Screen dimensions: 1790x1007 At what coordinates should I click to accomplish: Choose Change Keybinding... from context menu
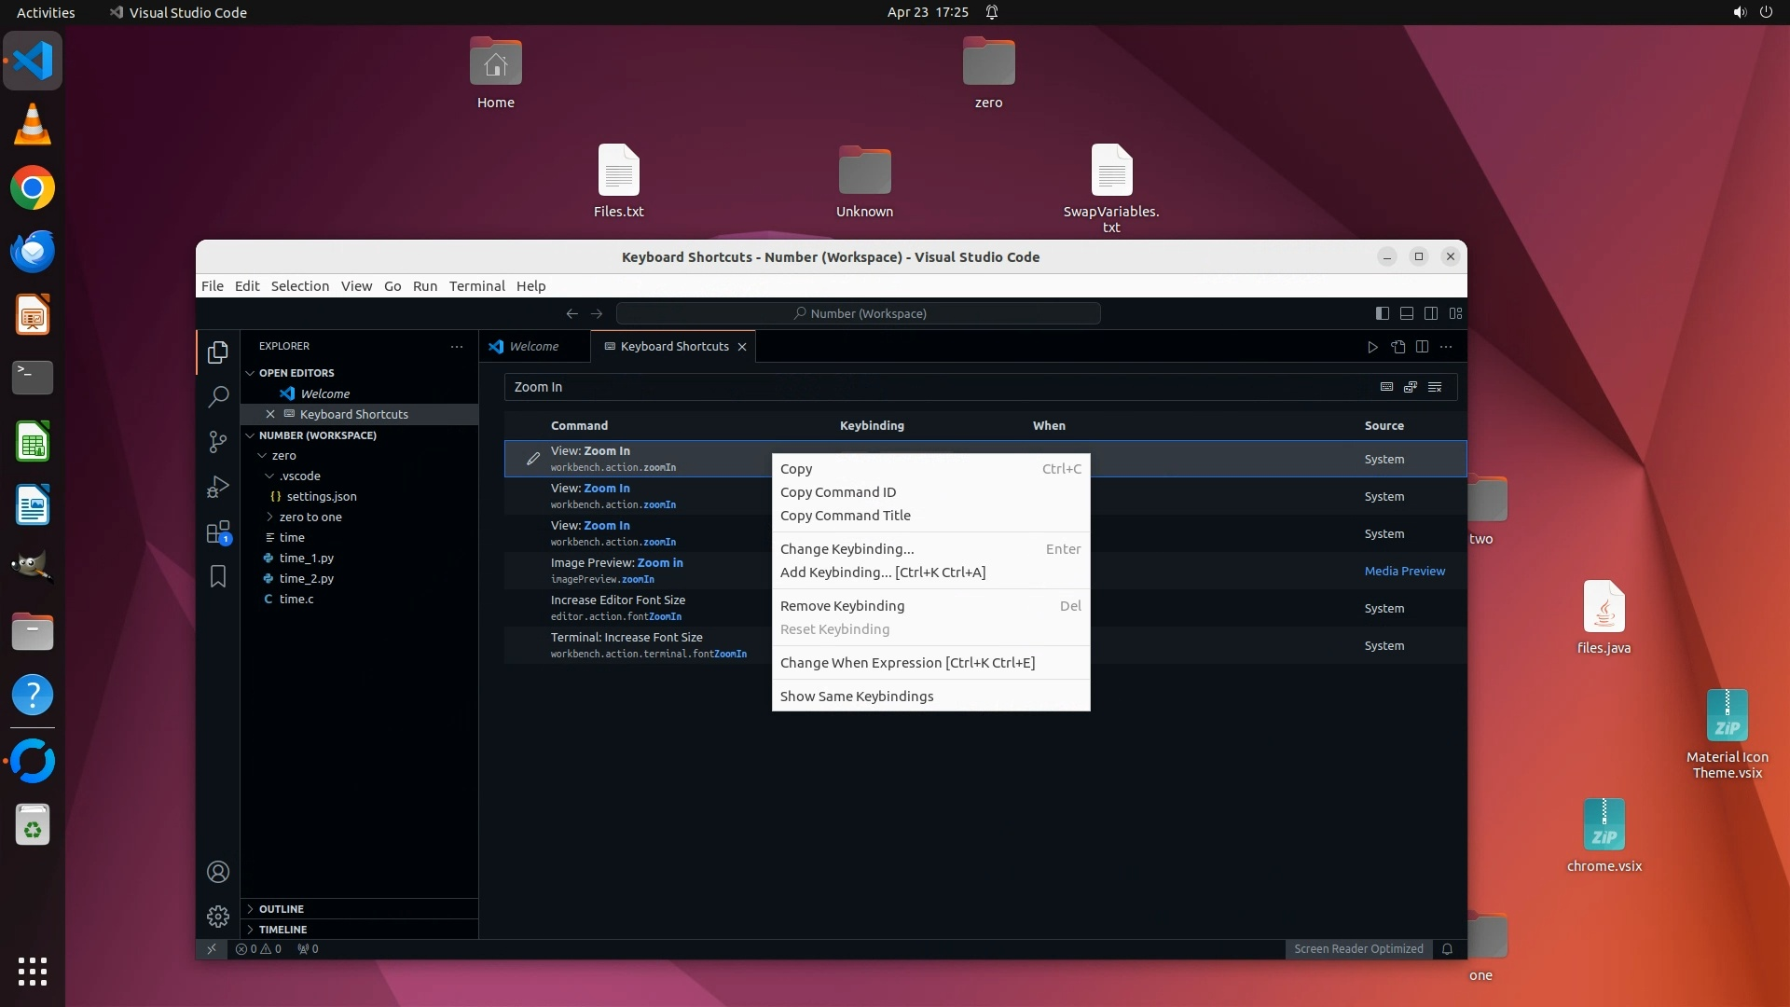[847, 549]
